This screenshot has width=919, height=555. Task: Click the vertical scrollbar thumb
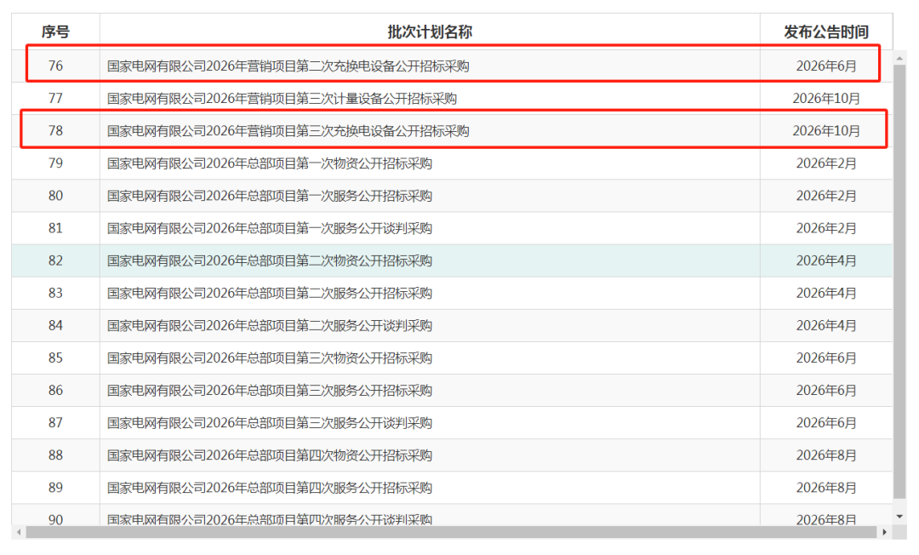(899, 281)
